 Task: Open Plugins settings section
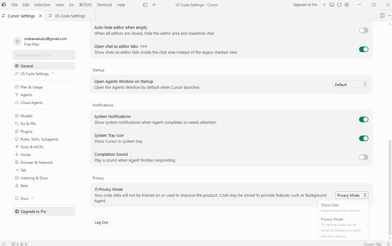44,131
